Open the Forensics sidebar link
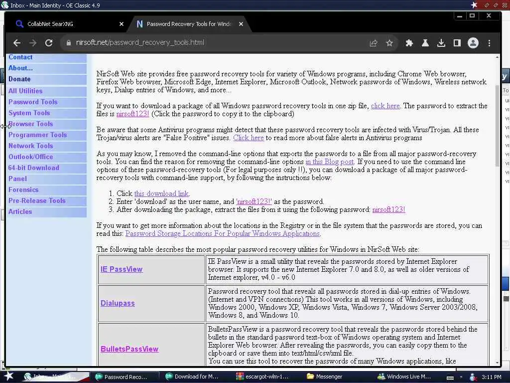Image resolution: width=510 pixels, height=383 pixels. pos(23,190)
